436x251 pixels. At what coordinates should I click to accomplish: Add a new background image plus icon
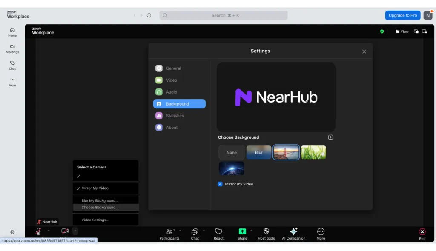330,137
